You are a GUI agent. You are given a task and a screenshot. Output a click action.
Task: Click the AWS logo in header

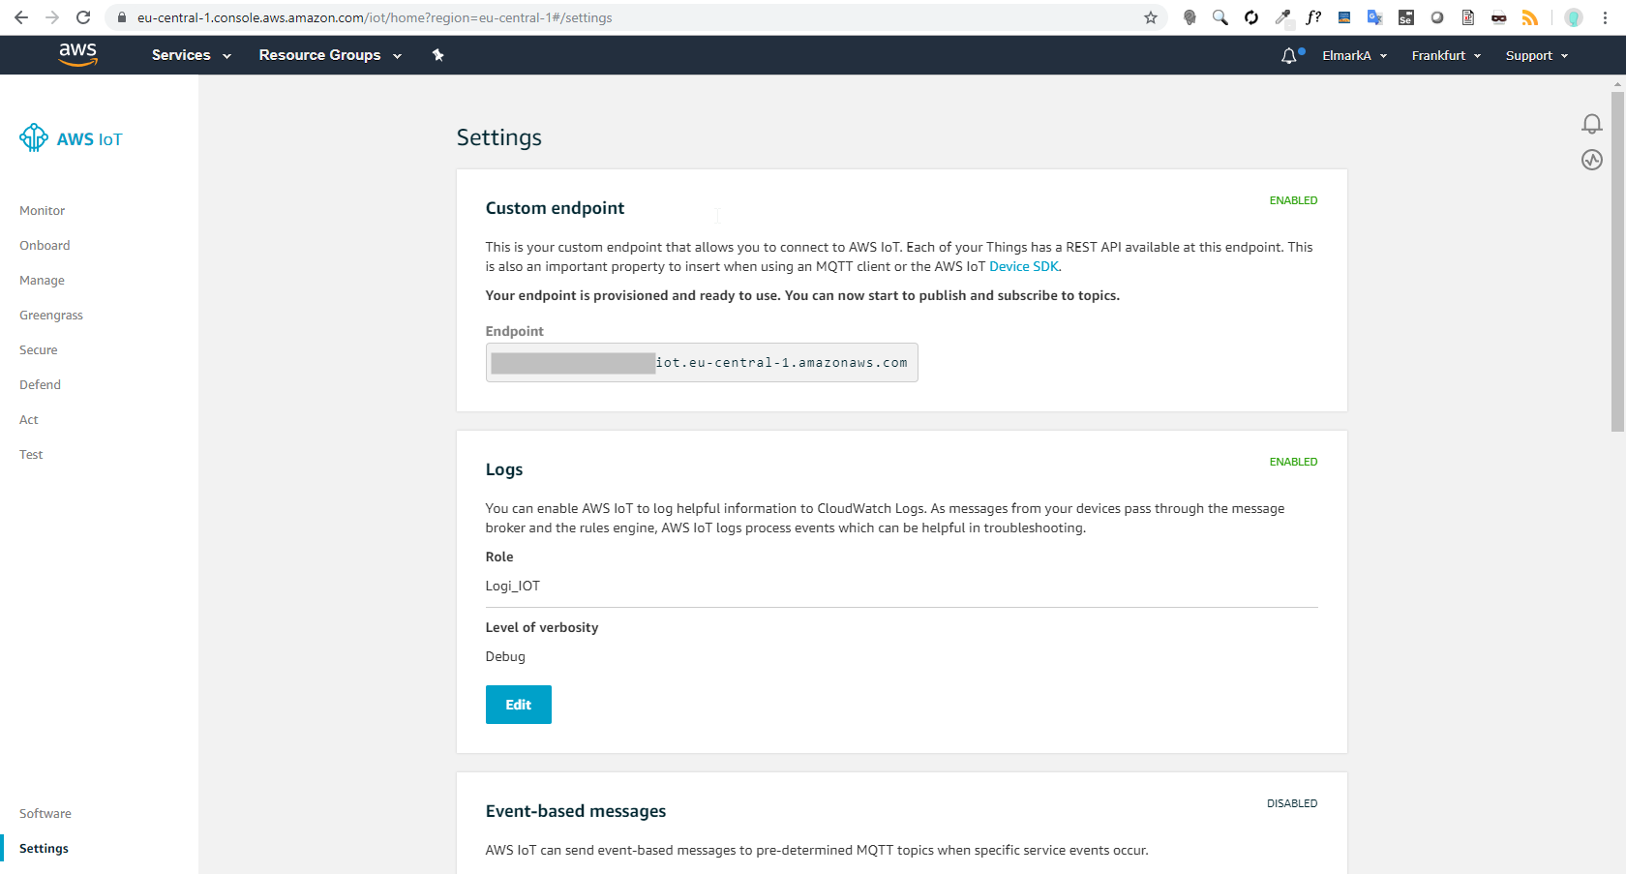click(77, 55)
